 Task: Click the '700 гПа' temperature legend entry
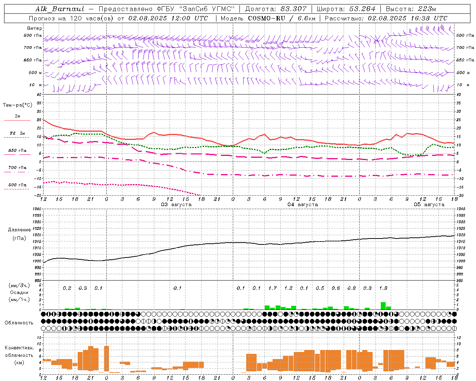pyautogui.click(x=17, y=167)
